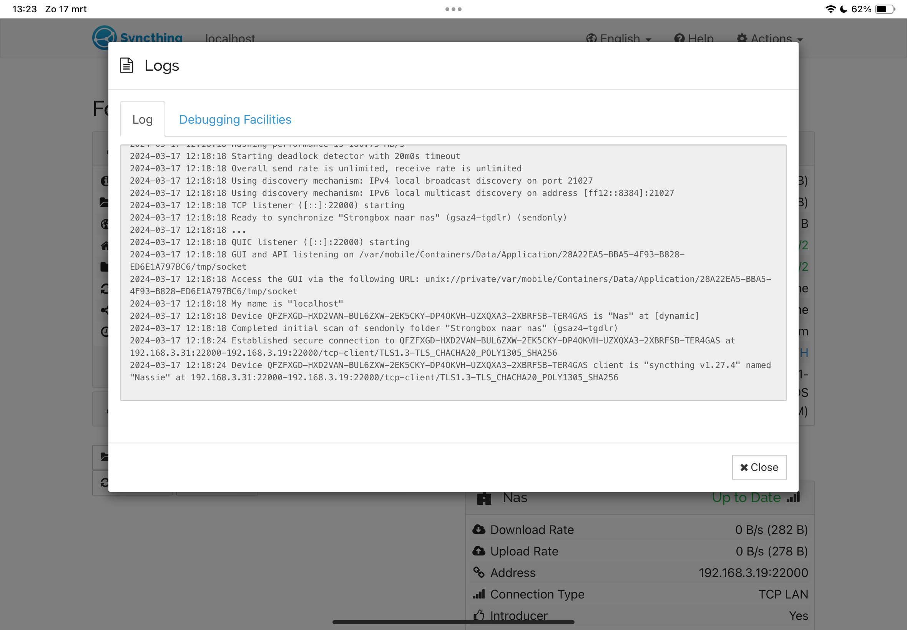Click the device icon next to Nas
This screenshot has width=907, height=630.
coord(485,497)
